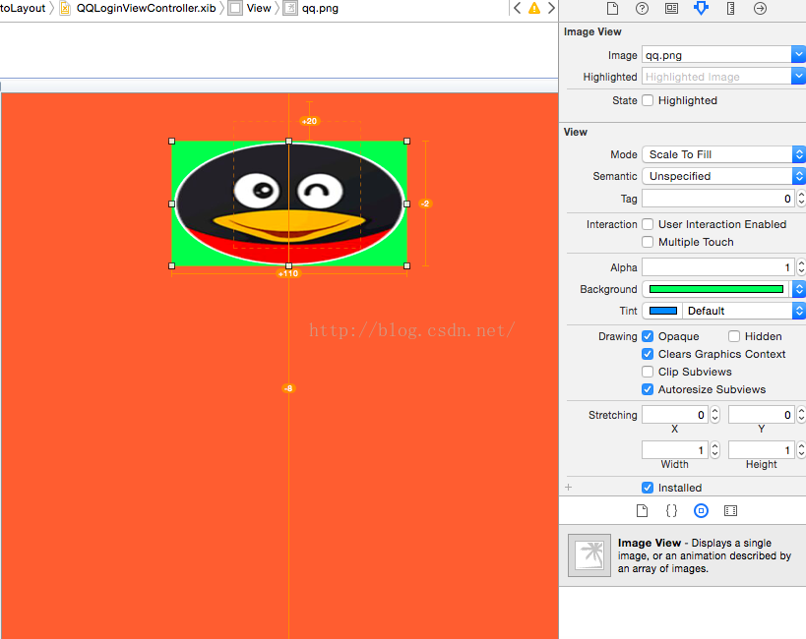Uncheck the Installed checkbox

pos(648,488)
